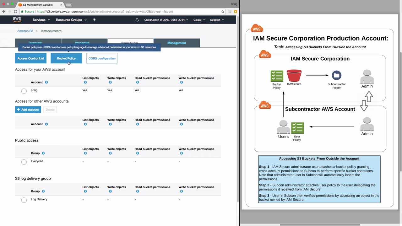
Task: Expand the Support dropdown menu
Action: click(217, 20)
